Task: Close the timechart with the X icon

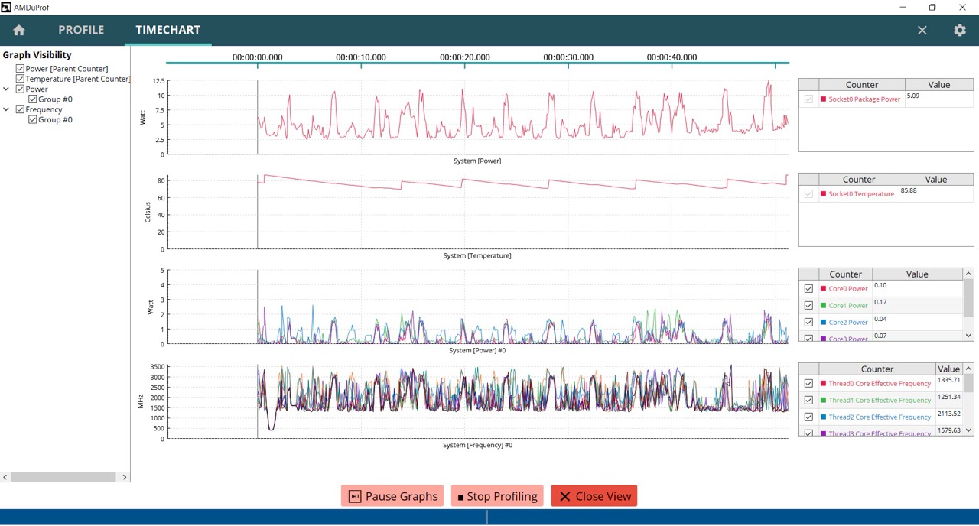Action: [x=922, y=30]
